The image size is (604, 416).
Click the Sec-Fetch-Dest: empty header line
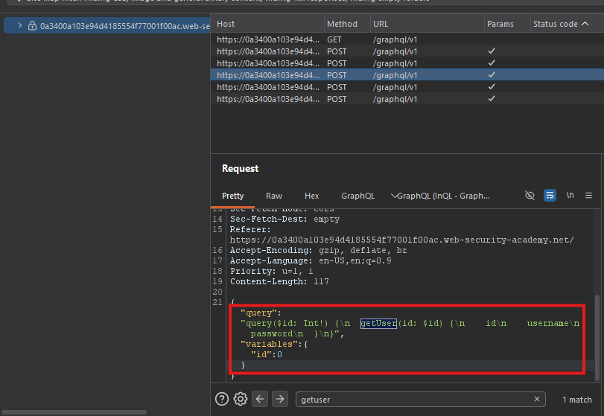pyautogui.click(x=284, y=220)
